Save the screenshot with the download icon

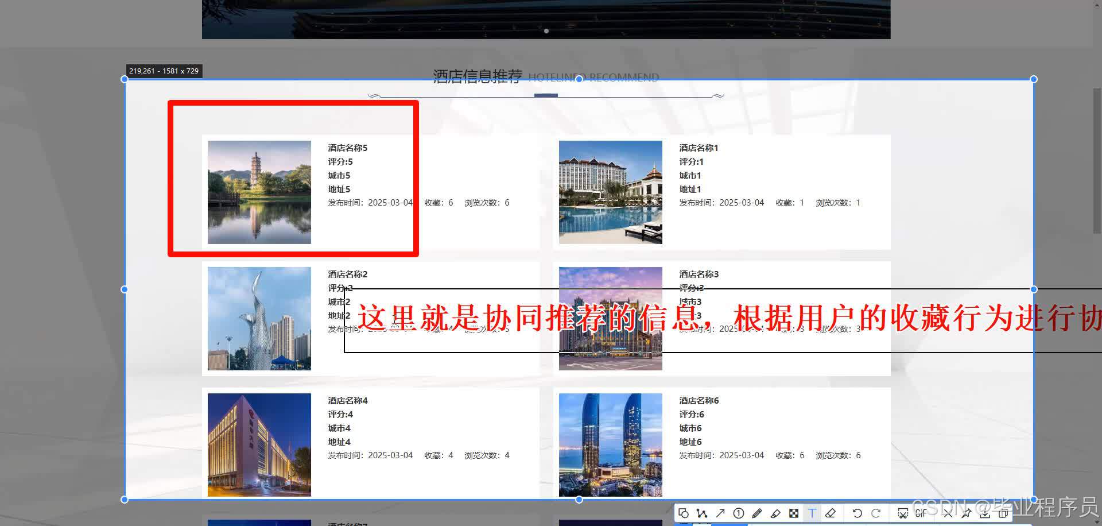[x=985, y=513]
